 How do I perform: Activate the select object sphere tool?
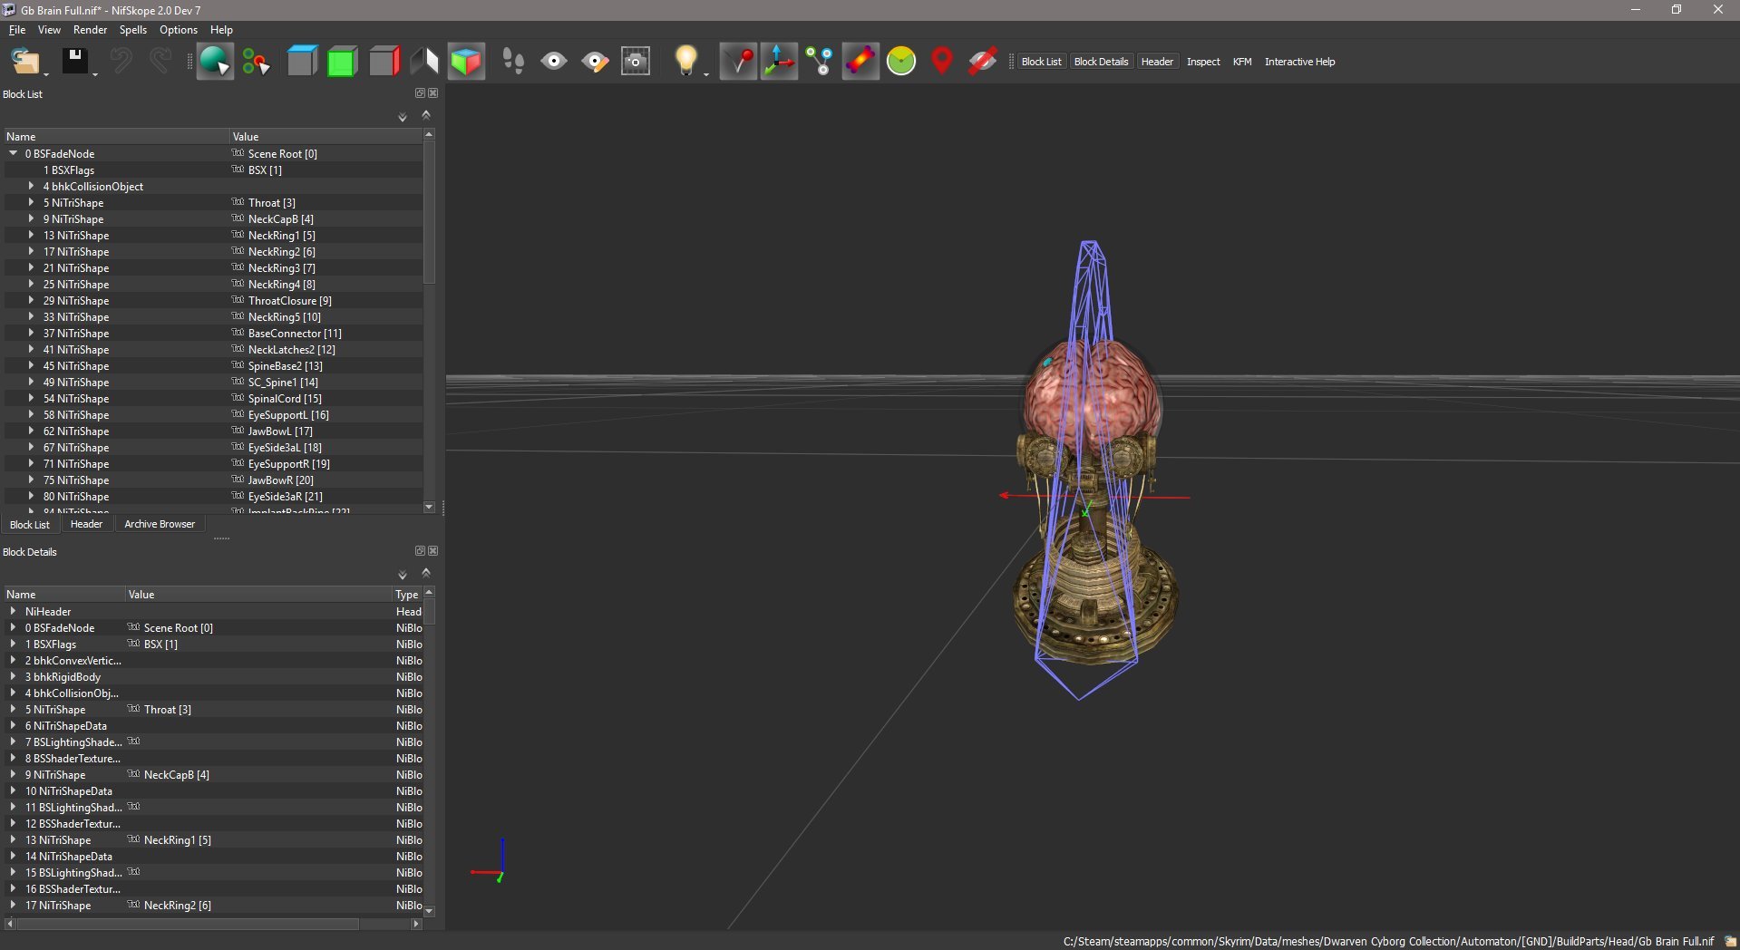pos(215,62)
